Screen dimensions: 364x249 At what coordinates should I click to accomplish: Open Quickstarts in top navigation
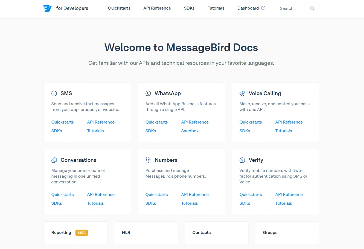point(119,8)
